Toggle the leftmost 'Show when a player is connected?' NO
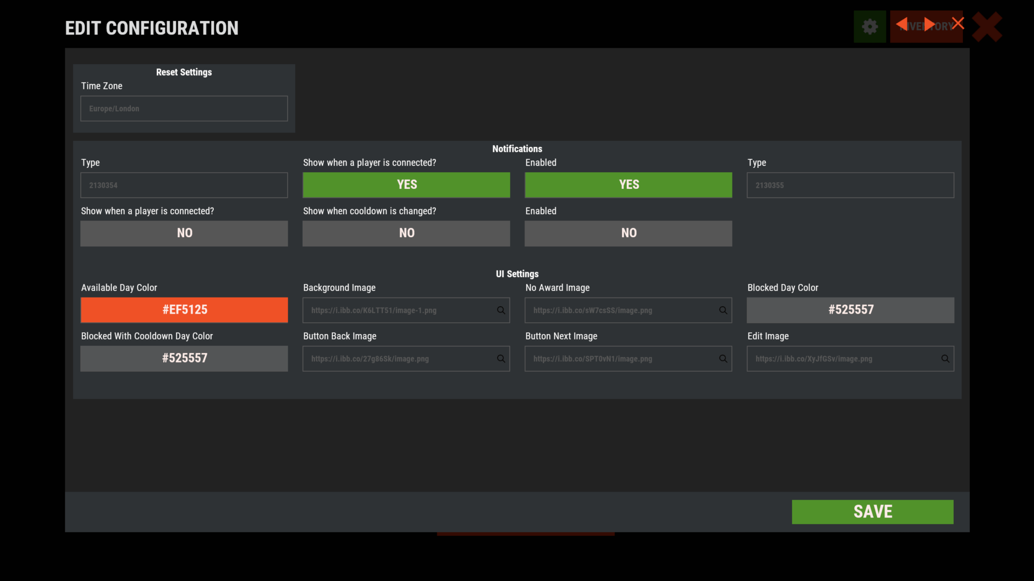Screen dimensions: 1034x581 (184, 233)
